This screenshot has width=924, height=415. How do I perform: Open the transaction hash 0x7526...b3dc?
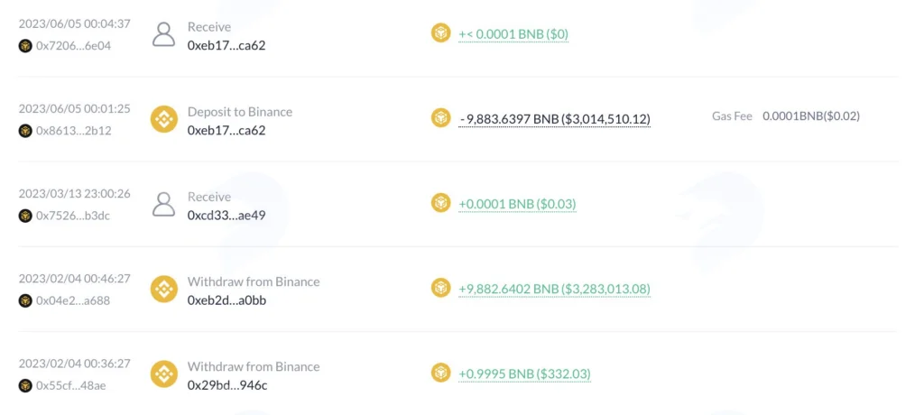click(x=73, y=216)
